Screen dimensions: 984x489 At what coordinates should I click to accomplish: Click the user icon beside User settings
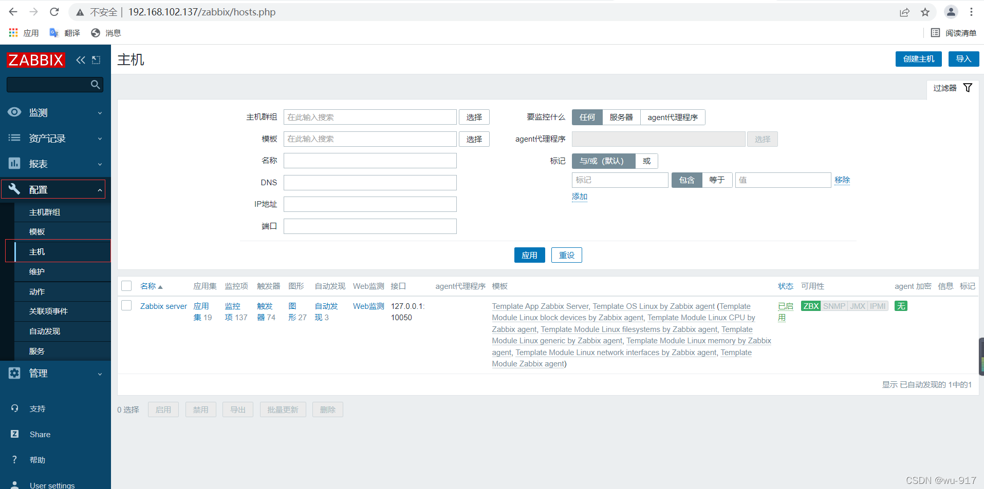click(x=14, y=485)
